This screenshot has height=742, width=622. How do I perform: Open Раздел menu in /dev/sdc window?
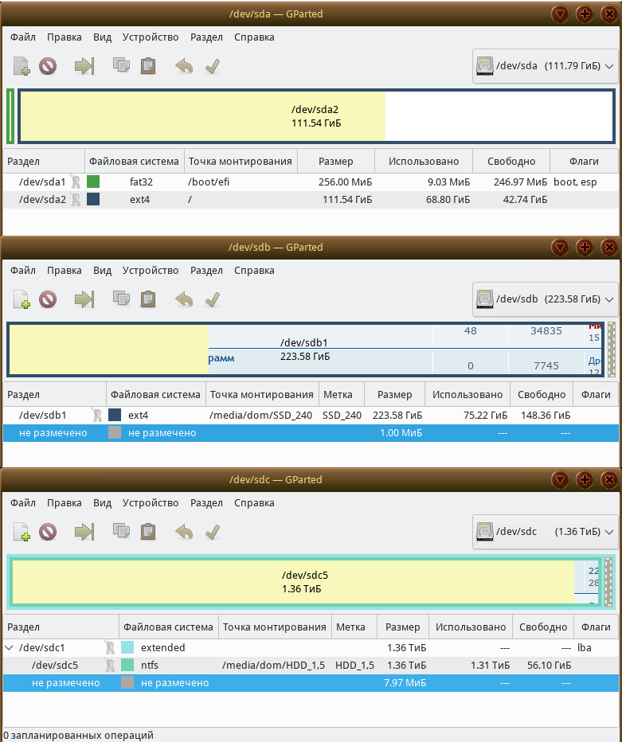[x=206, y=502]
